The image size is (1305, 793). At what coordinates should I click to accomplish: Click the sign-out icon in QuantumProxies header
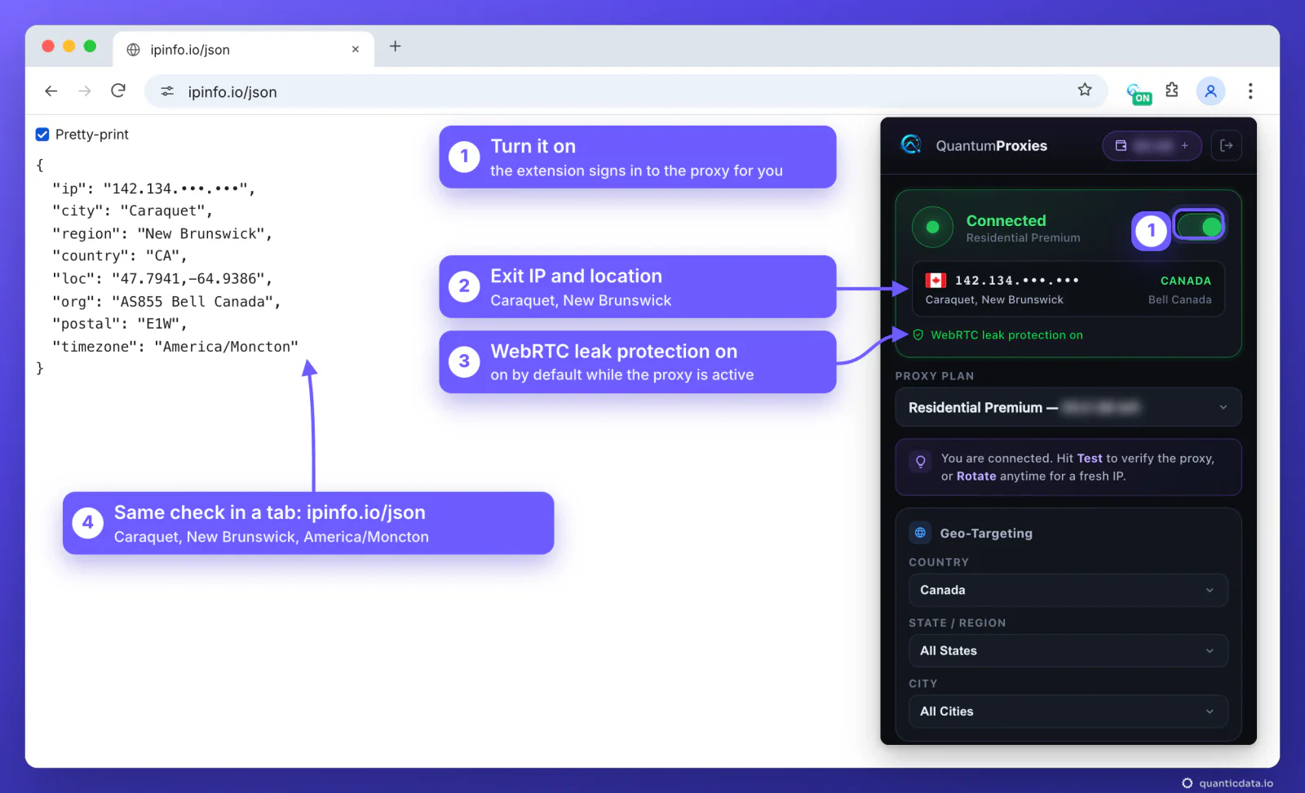[x=1226, y=146]
